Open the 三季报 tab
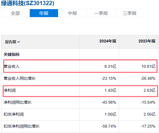The height and width of the screenshot is (133, 159). (130, 13)
